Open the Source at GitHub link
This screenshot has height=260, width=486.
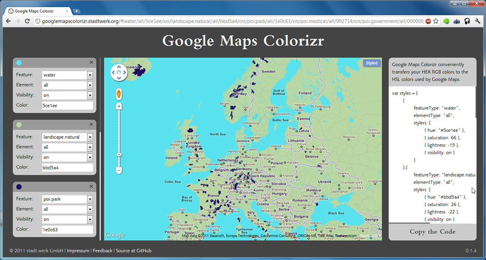point(133,251)
